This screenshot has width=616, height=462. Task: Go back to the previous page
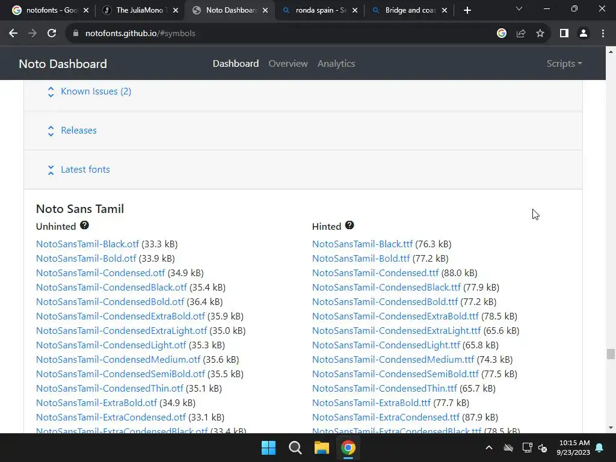click(x=13, y=34)
